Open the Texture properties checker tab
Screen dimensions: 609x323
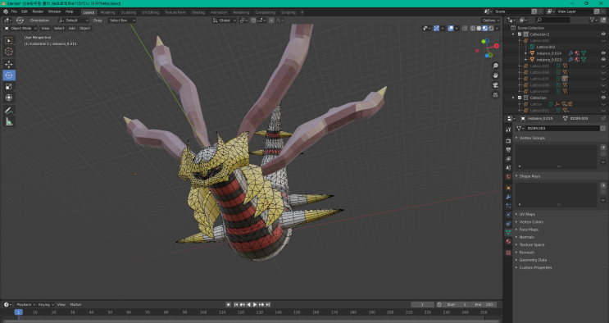[x=508, y=252]
